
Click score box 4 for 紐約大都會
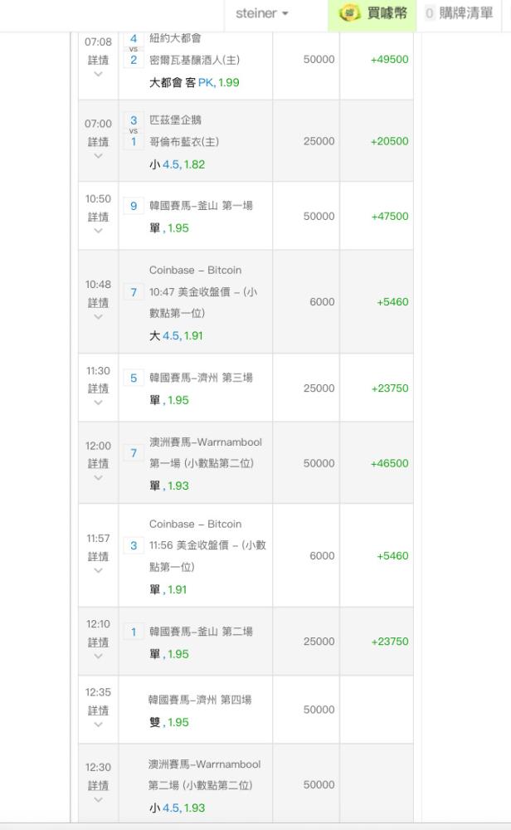click(134, 39)
